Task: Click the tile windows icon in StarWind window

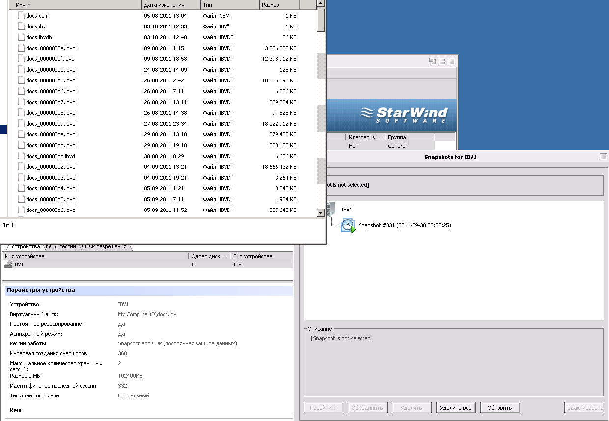Action: [x=442, y=61]
